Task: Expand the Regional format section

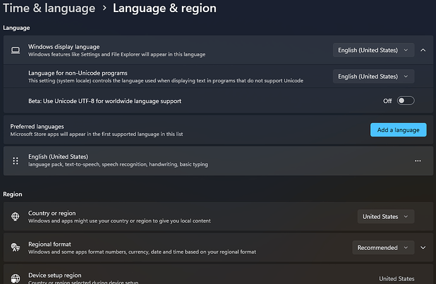Action: point(423,247)
